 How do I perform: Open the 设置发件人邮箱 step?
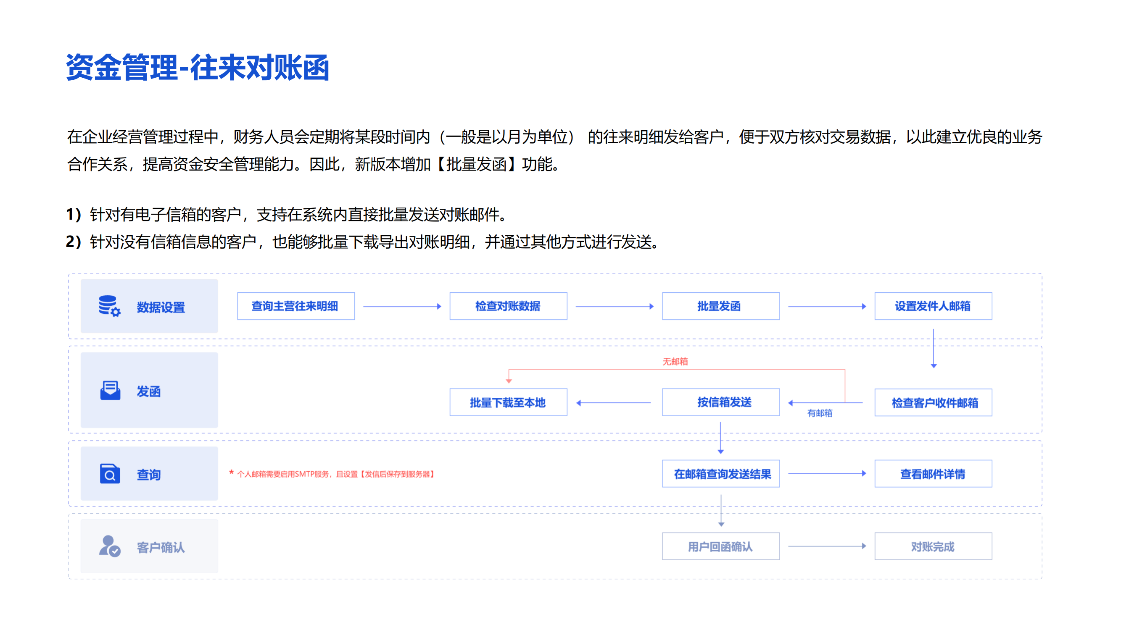[933, 306]
